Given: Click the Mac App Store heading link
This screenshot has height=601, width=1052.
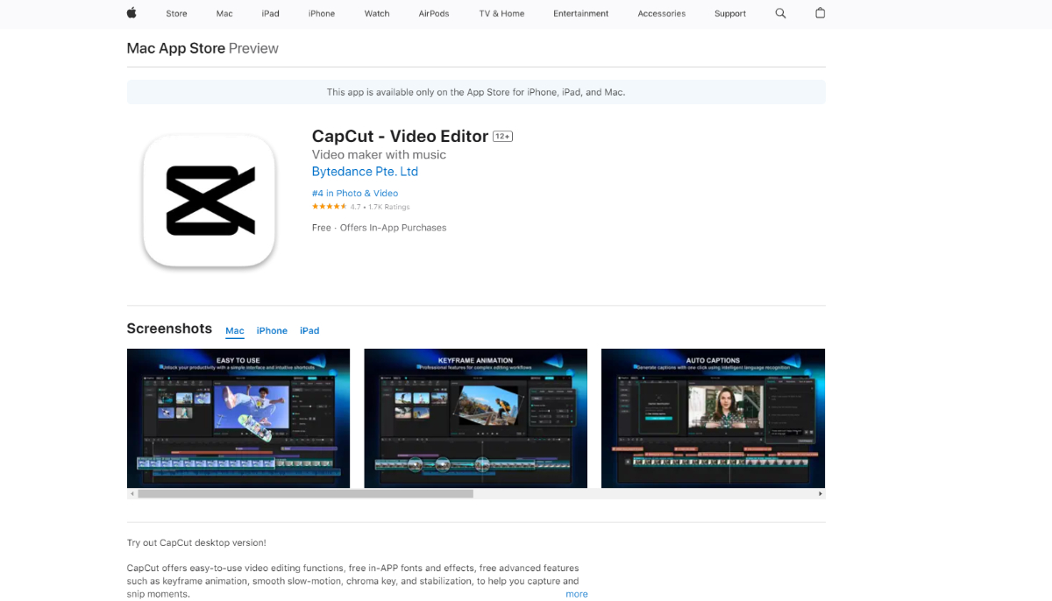Looking at the screenshot, I should (176, 48).
